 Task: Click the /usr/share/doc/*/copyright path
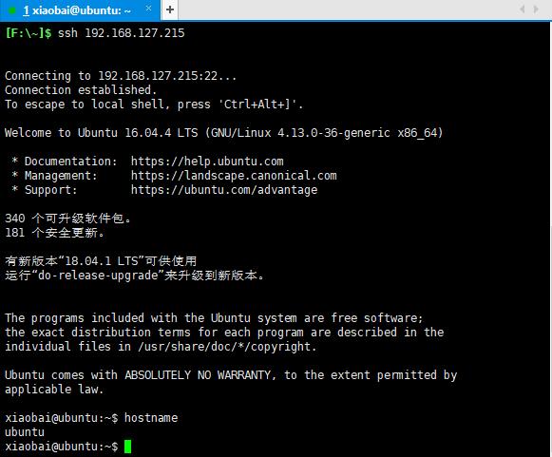point(227,347)
